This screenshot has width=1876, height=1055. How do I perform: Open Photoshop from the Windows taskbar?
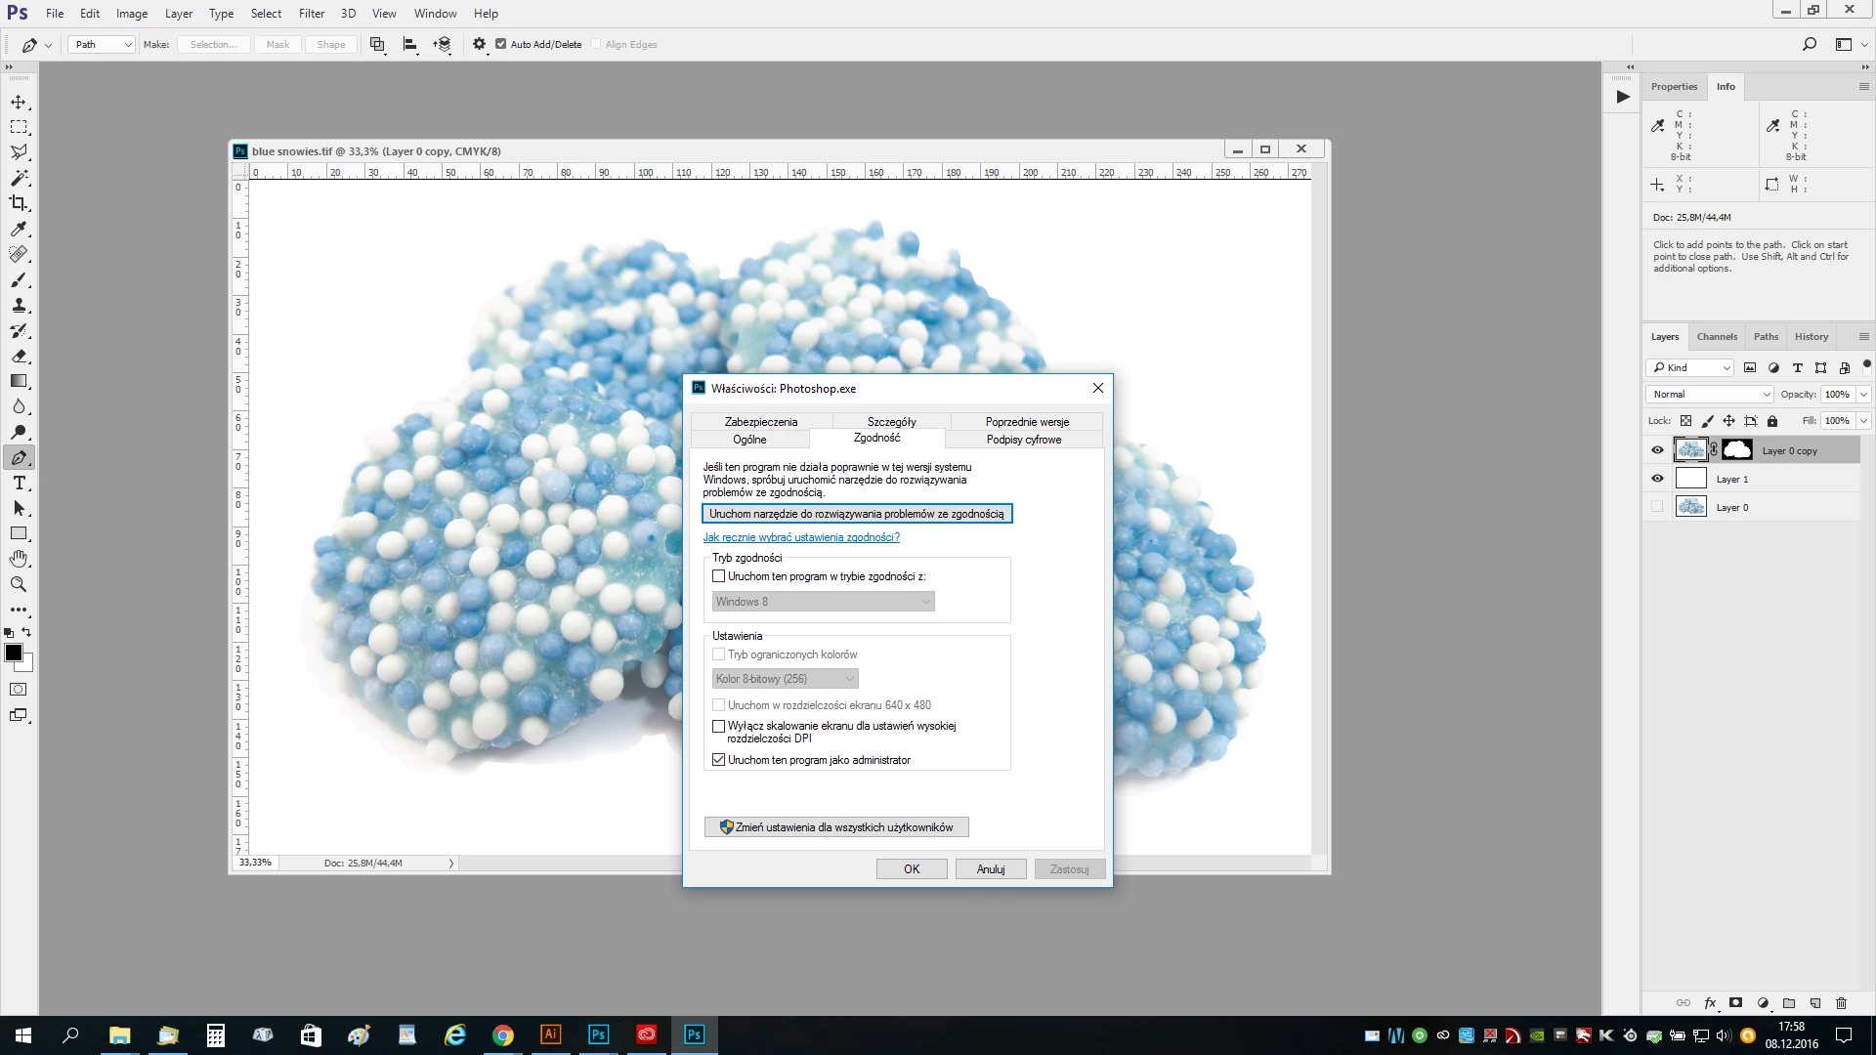tap(598, 1034)
